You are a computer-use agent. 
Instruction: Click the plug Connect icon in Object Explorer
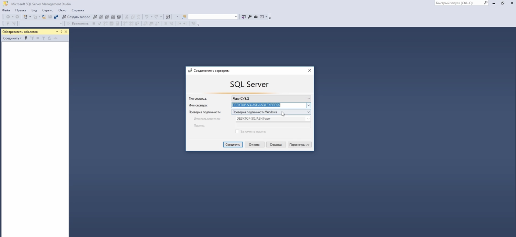click(26, 38)
